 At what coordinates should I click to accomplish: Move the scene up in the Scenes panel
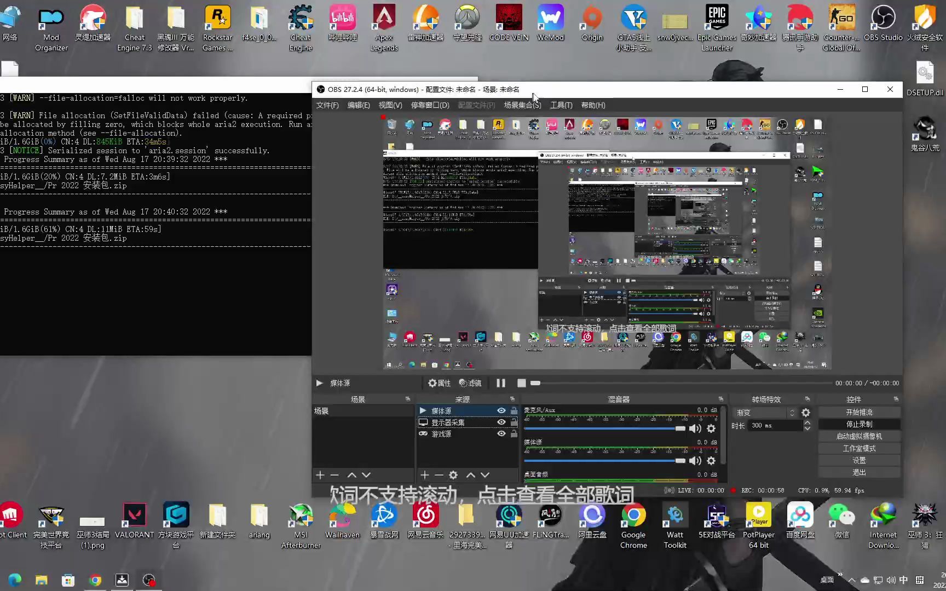(x=352, y=475)
